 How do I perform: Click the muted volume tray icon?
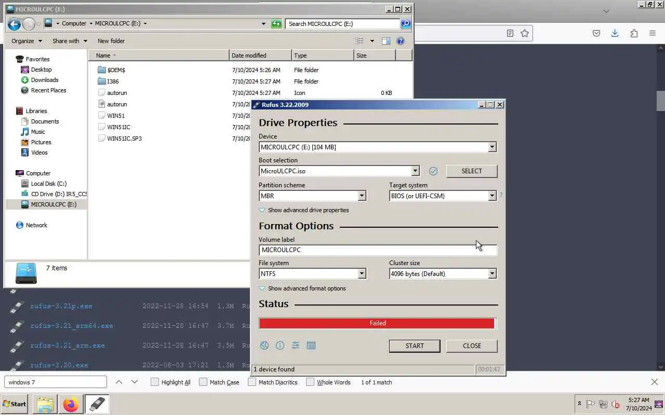click(x=616, y=404)
